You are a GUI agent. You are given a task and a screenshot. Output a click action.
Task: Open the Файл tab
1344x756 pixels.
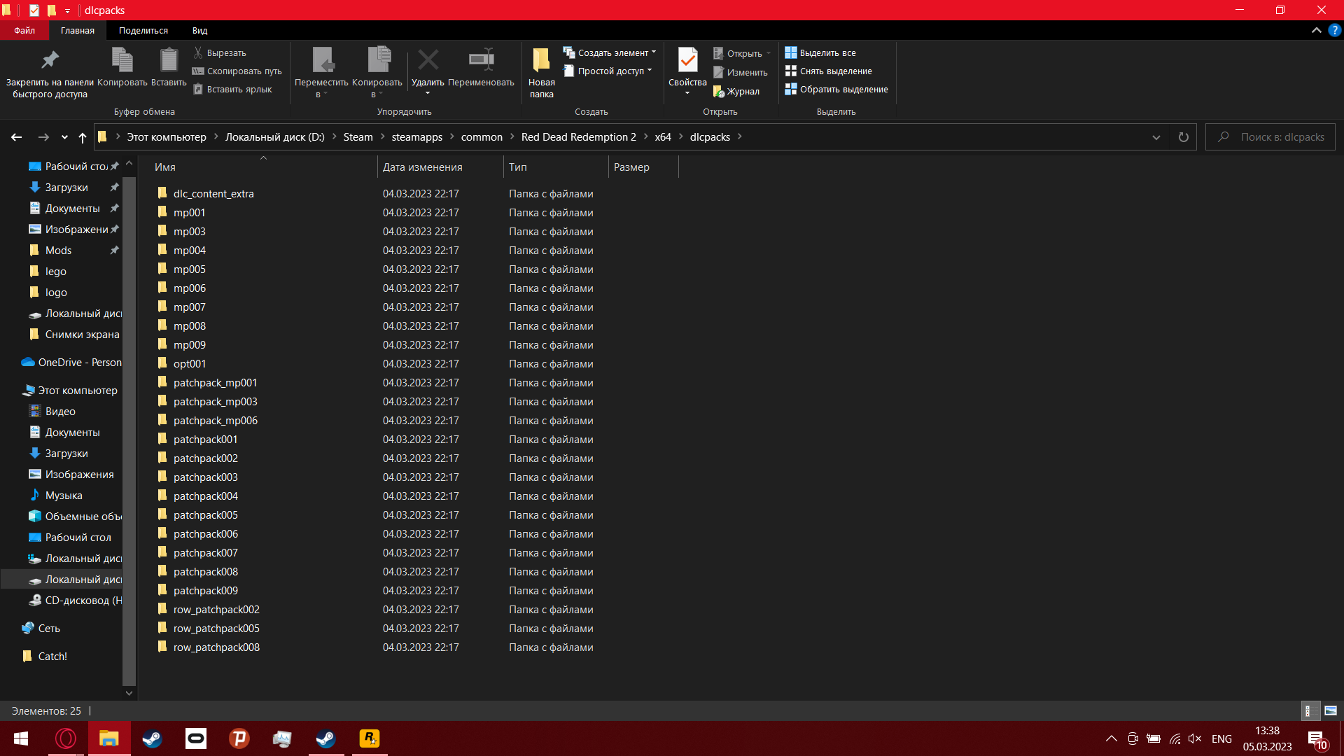pyautogui.click(x=24, y=31)
